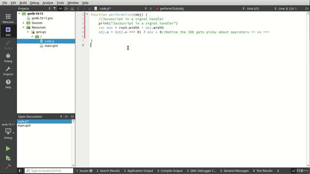Open the Welcome mode

8,18
